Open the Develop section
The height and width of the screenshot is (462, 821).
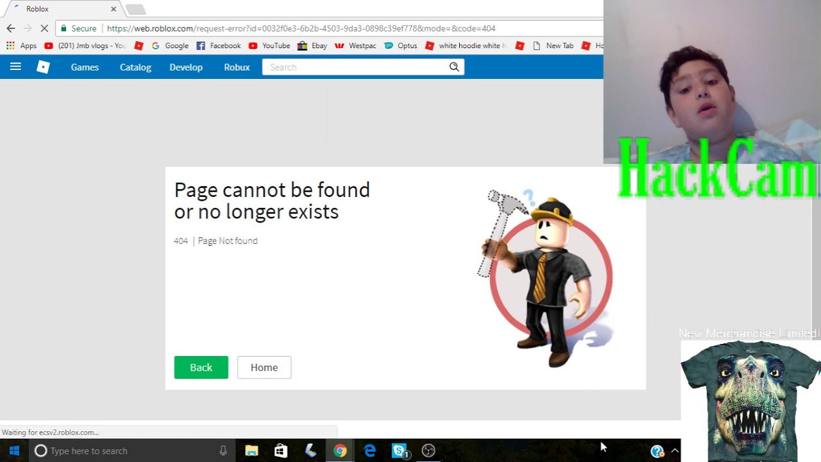click(x=186, y=67)
